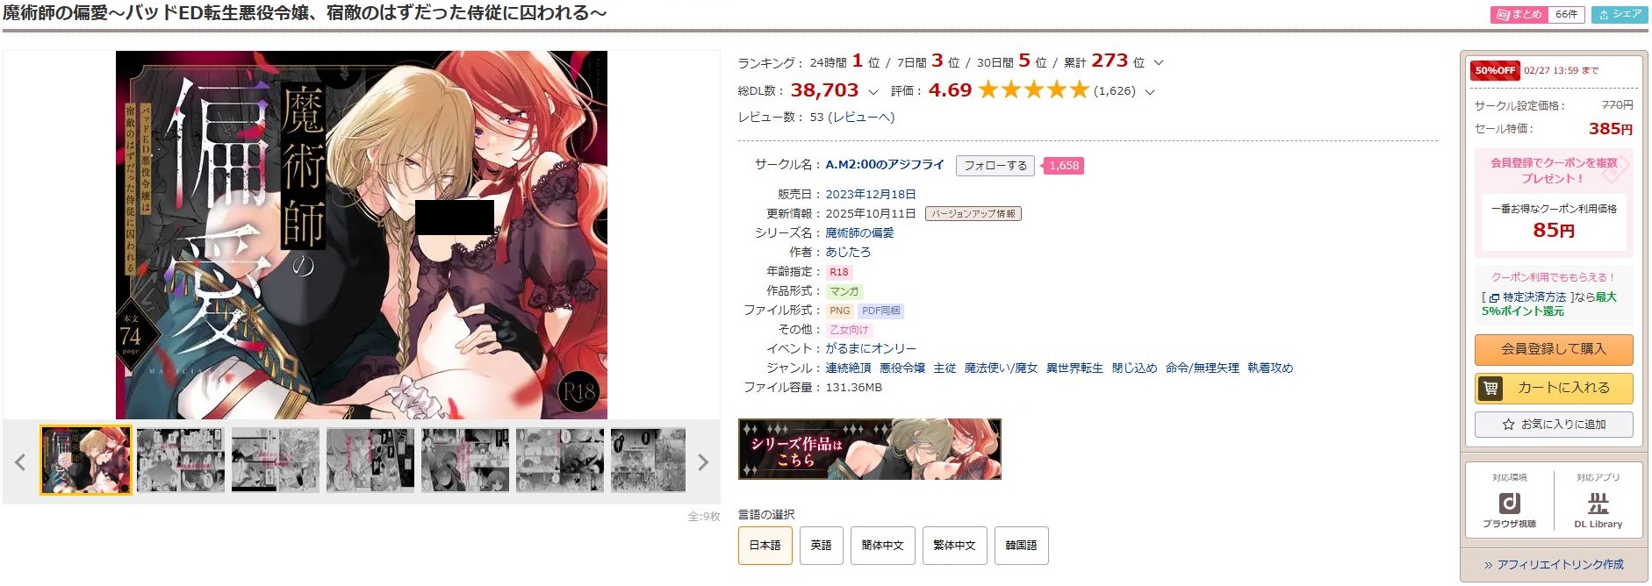The image size is (1652, 586).
Task: Expand the ranking details chevron
Action: 1158,63
